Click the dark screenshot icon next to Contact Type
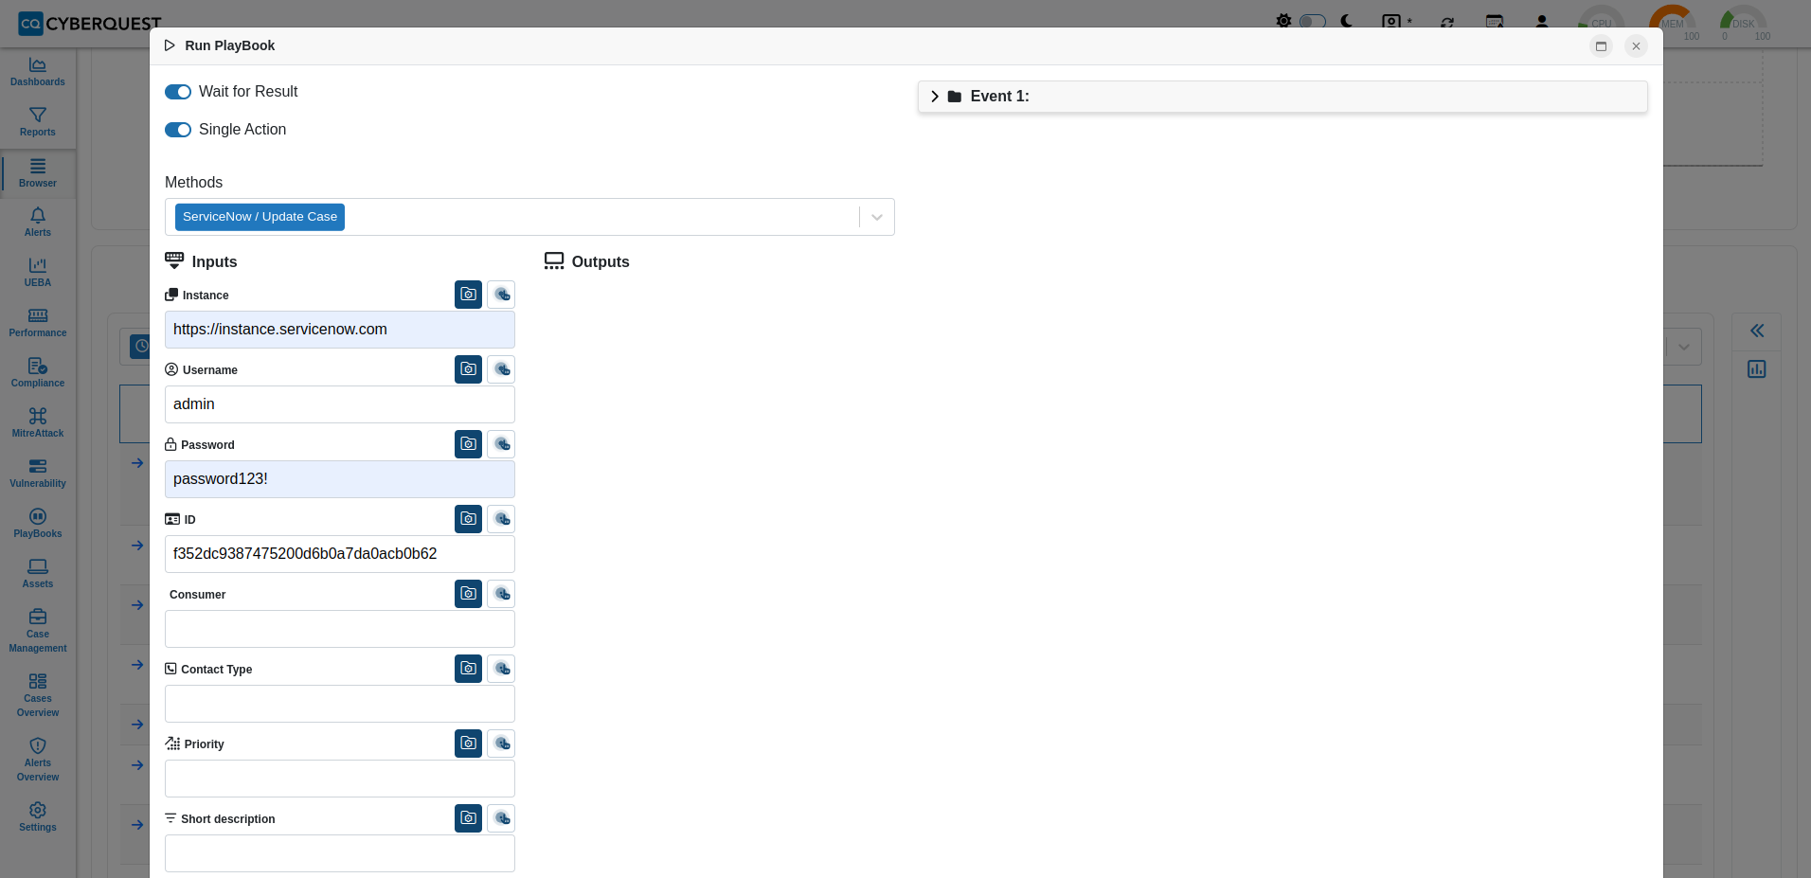The width and height of the screenshot is (1811, 878). click(x=468, y=669)
